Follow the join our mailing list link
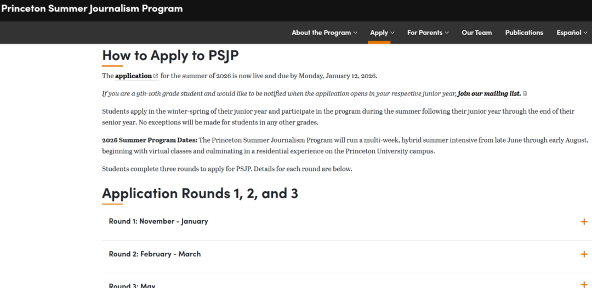 coord(489,93)
